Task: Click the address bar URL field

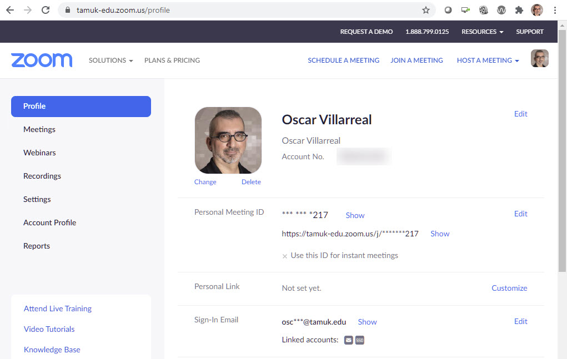Action: point(246,10)
